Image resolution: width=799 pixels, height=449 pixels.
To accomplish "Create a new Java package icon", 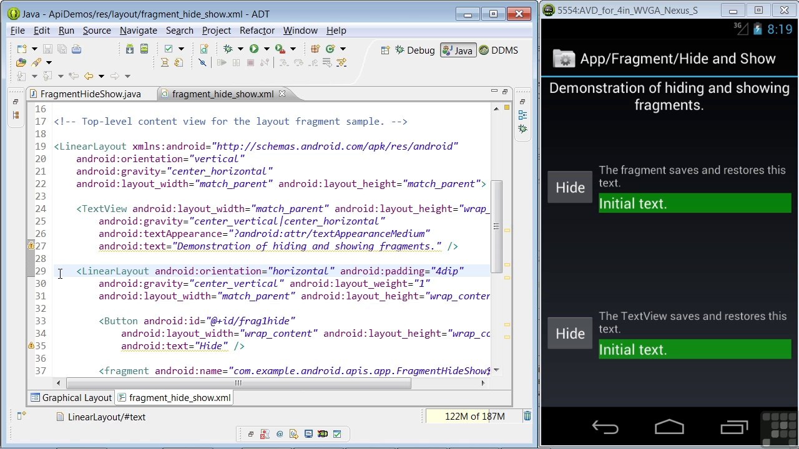I will coord(315,49).
